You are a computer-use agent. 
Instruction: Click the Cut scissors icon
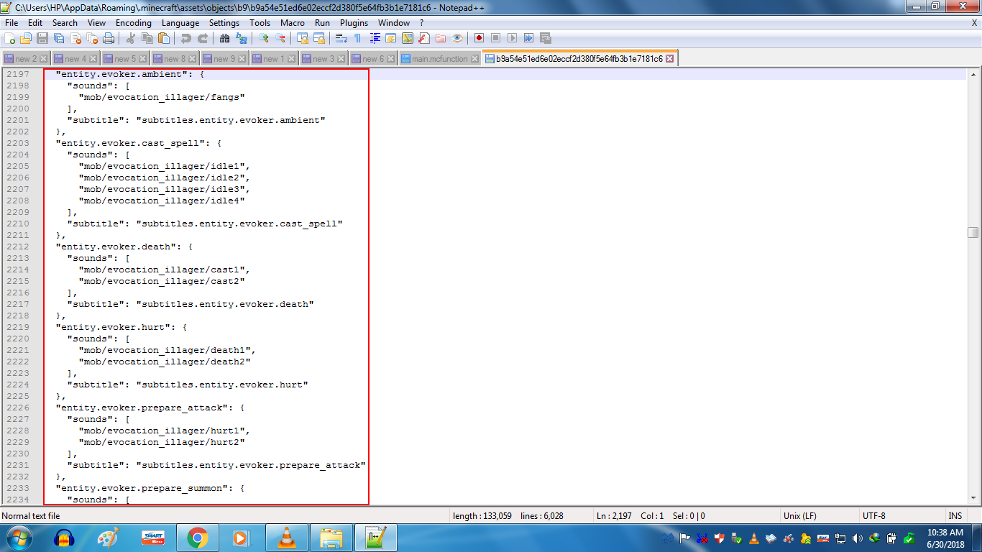(131, 38)
